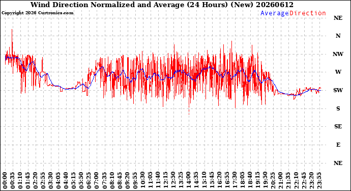The image size is (351, 191).
Task: Click the 04:05 time axis label
Action: pos(58,181)
